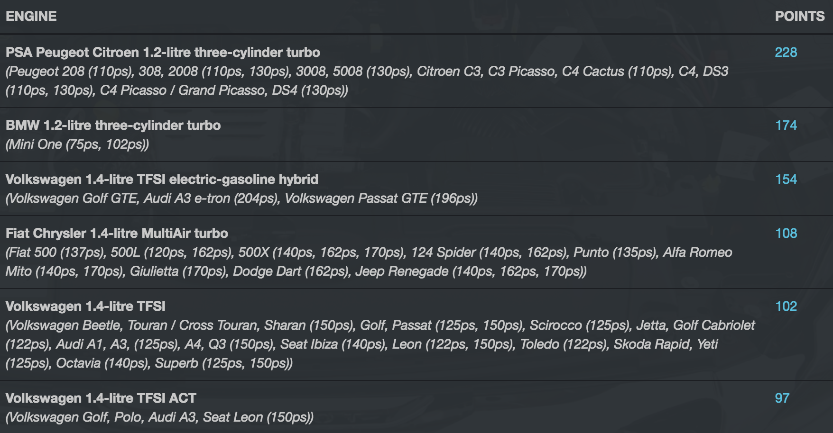Click the Volkswagen Beetle, Touran models description
This screenshot has height=433, width=833.
click(x=379, y=344)
